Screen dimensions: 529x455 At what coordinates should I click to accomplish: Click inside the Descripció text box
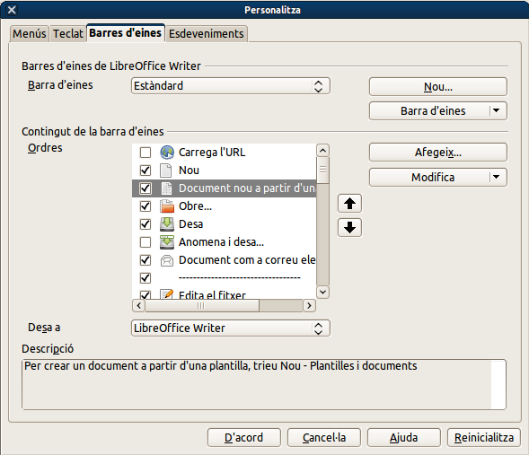click(264, 385)
